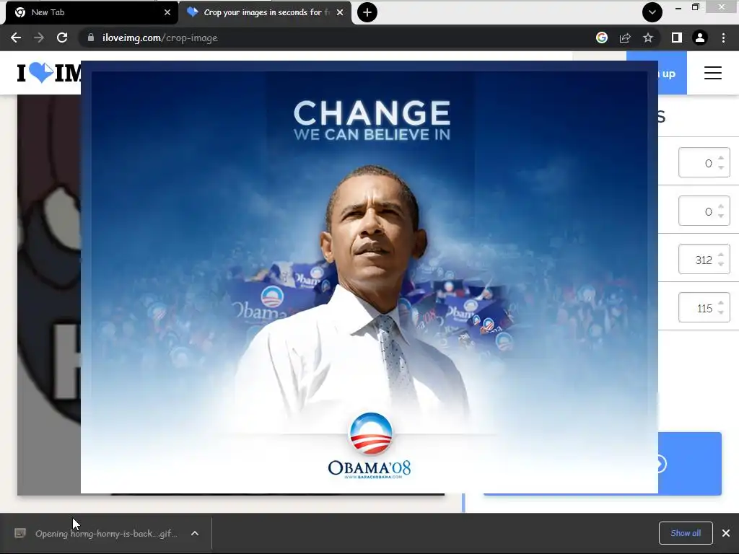The height and width of the screenshot is (554, 739).
Task: Decrease the second crop value of 0
Action: click(721, 216)
